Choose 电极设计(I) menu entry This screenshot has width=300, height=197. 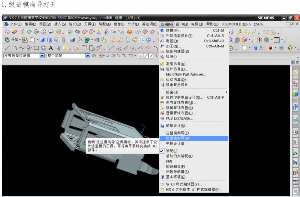point(194,144)
